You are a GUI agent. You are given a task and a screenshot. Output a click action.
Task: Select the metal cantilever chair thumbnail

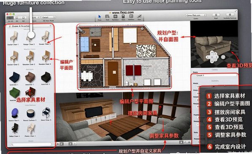pos(46,113)
